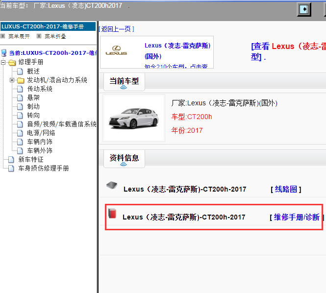Click the 菜单展开 label
The height and width of the screenshot is (293, 326).
[x=19, y=36]
